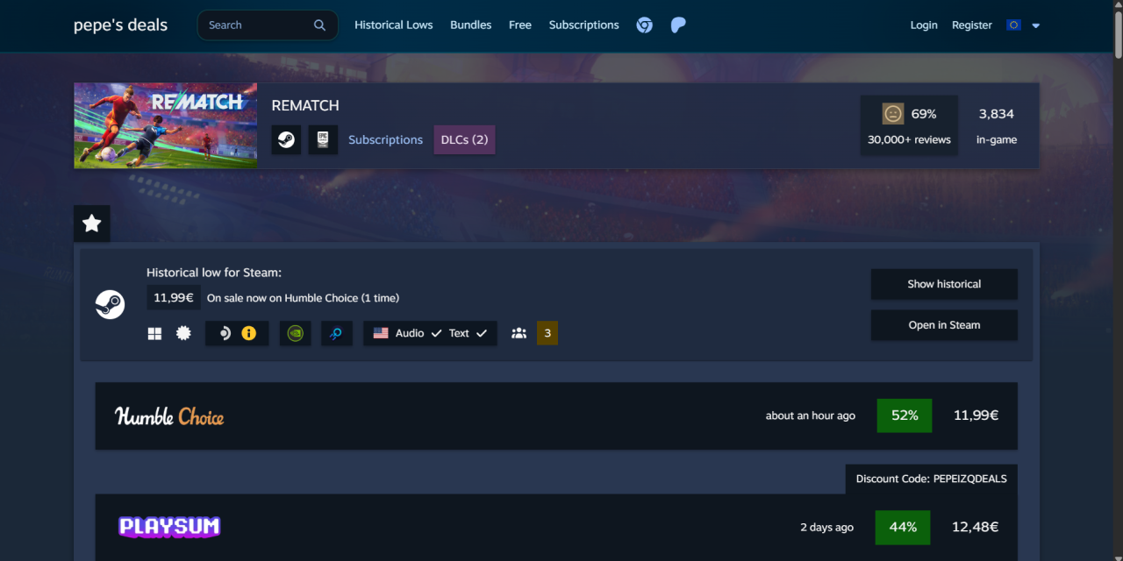Click the Steam store icon under REMATCH
Viewport: 1123px width, 561px height.
[x=286, y=139]
